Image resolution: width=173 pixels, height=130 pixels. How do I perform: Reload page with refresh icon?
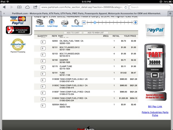point(125,7)
